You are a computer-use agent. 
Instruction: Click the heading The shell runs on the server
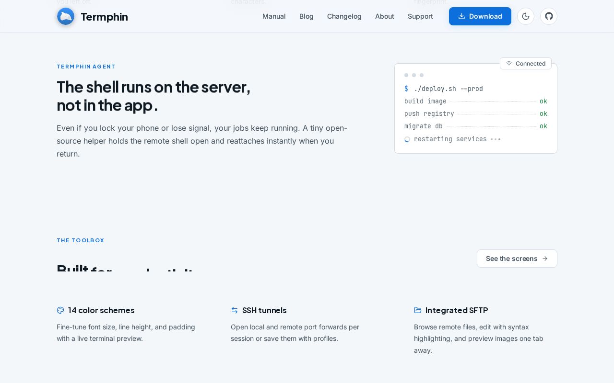coord(153,96)
